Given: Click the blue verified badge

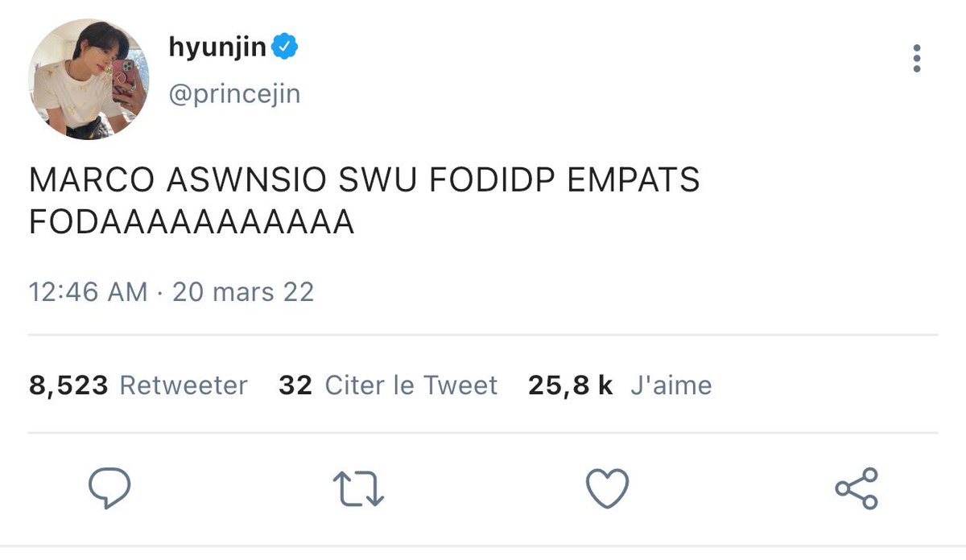Looking at the screenshot, I should (x=285, y=47).
